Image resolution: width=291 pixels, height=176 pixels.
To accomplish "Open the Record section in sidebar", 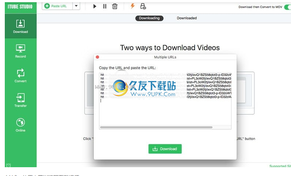I will pyautogui.click(x=20, y=51).
